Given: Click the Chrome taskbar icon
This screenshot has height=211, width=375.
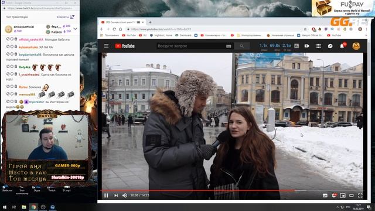Looking at the screenshot, I should 33,207.
